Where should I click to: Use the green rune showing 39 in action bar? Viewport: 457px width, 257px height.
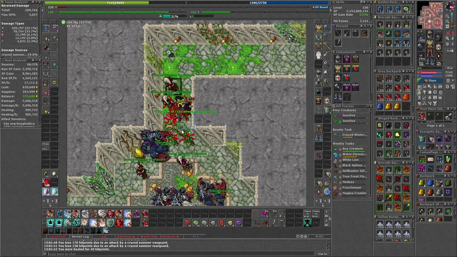196,223
